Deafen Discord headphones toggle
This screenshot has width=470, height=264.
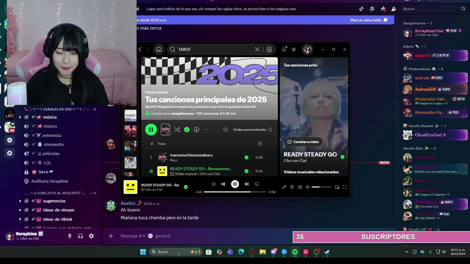(x=80, y=236)
